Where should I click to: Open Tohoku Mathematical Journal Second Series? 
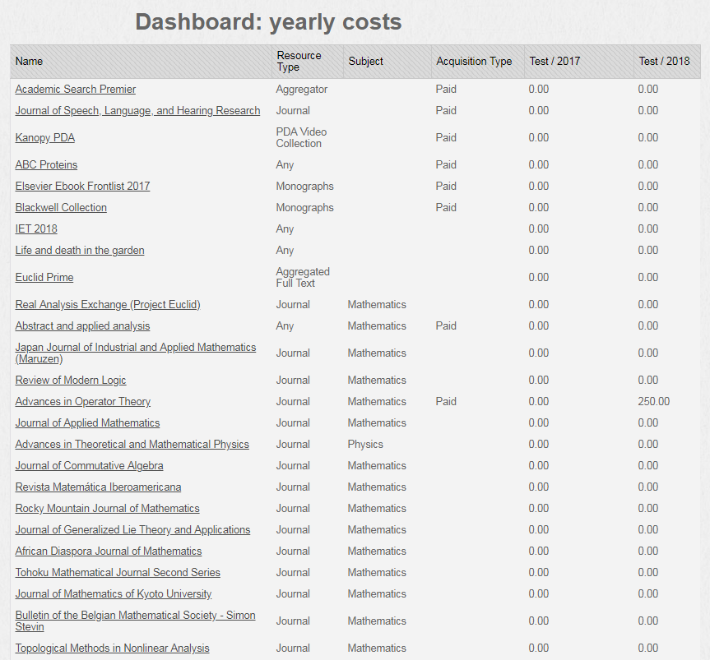(x=118, y=572)
